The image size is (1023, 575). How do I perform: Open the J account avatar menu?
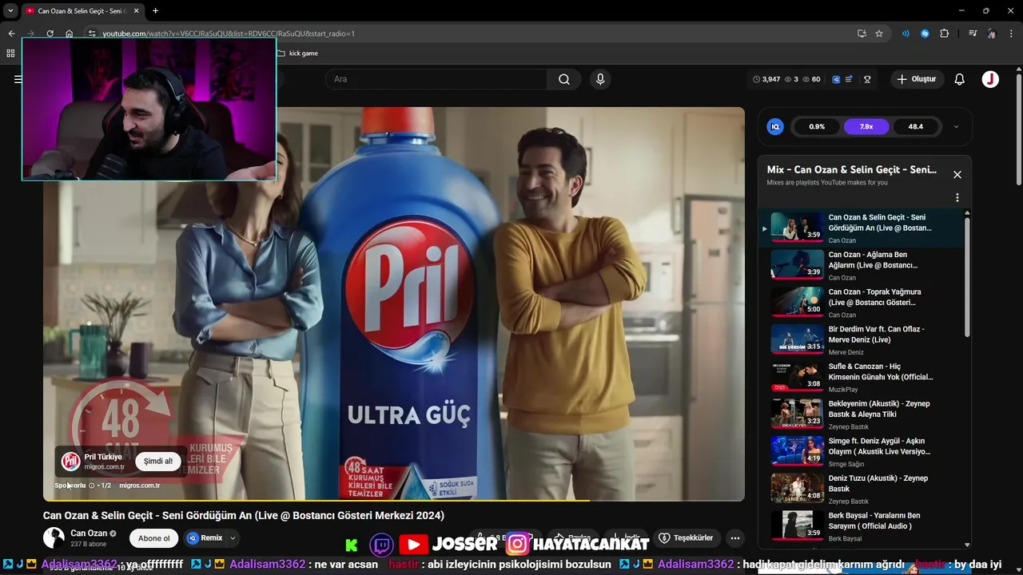tap(990, 79)
